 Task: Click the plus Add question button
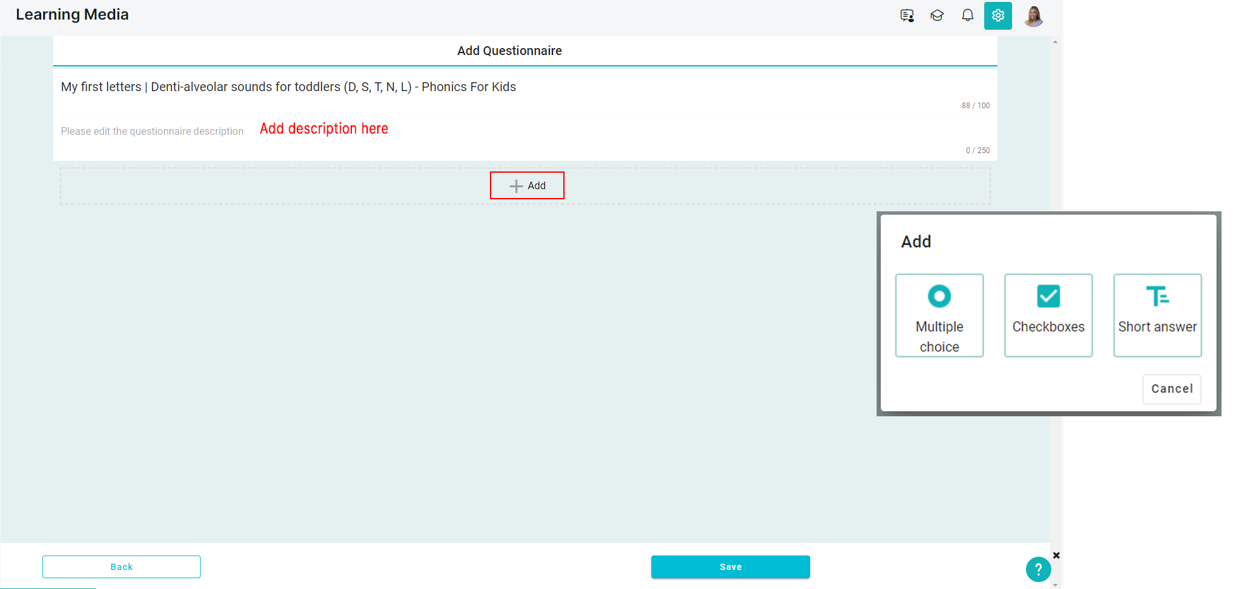(527, 185)
